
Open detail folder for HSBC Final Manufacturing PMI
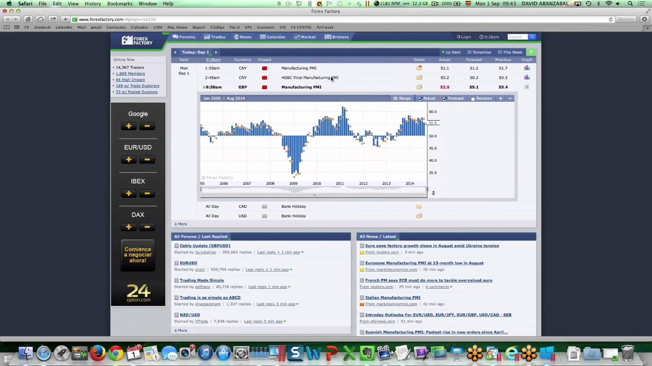point(419,78)
